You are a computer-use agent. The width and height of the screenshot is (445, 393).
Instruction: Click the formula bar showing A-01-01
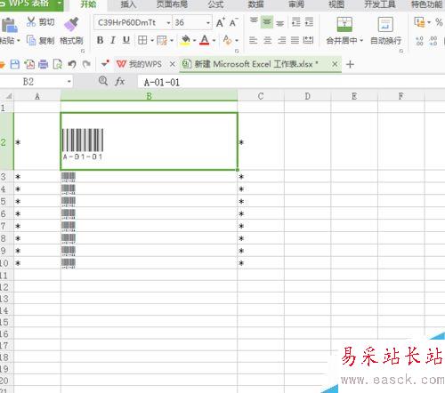coord(291,82)
